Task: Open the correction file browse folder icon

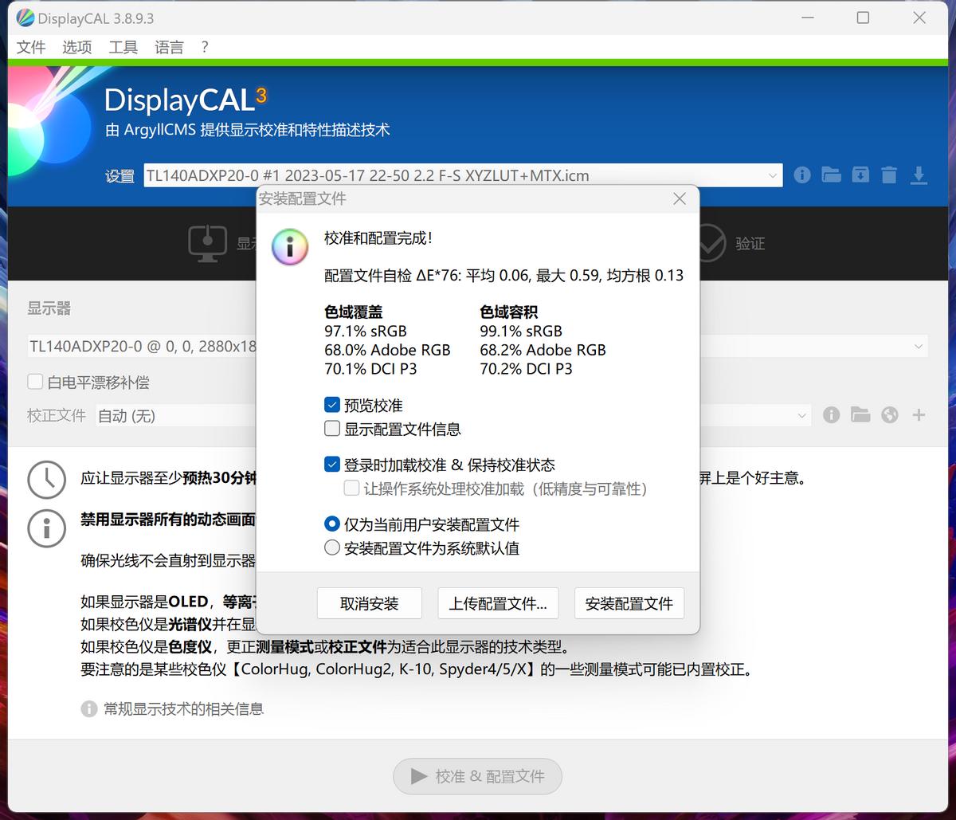Action: (860, 415)
